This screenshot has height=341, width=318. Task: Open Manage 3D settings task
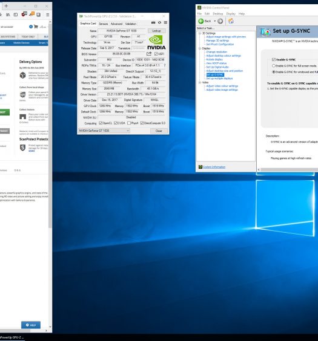tap(217, 41)
